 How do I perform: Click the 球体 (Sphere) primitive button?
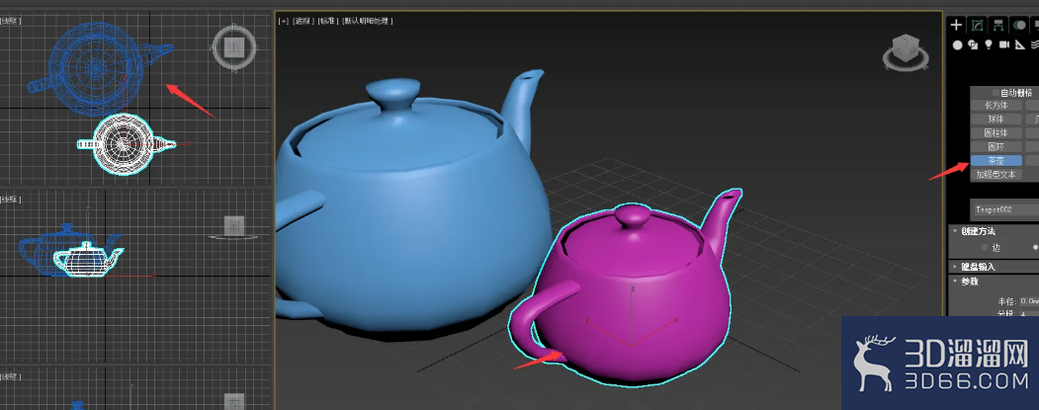[x=996, y=120]
